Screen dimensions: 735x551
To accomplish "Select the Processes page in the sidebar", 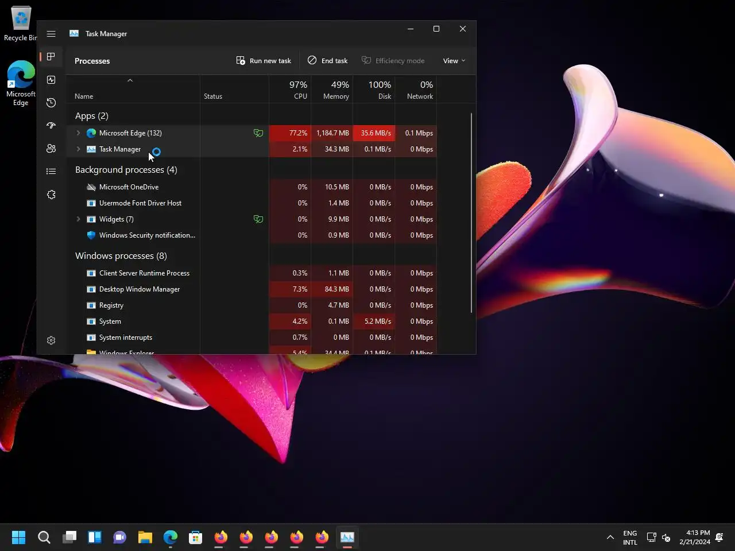I will (x=51, y=57).
